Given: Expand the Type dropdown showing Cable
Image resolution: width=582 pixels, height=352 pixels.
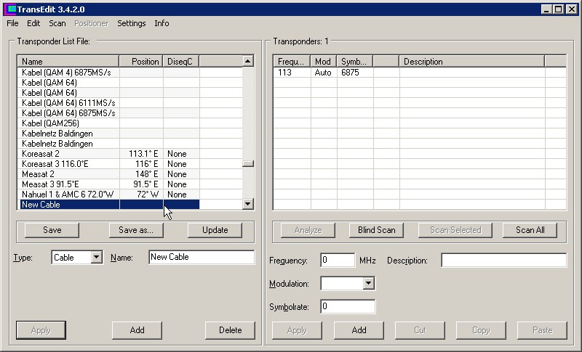Looking at the screenshot, I should 96,258.
